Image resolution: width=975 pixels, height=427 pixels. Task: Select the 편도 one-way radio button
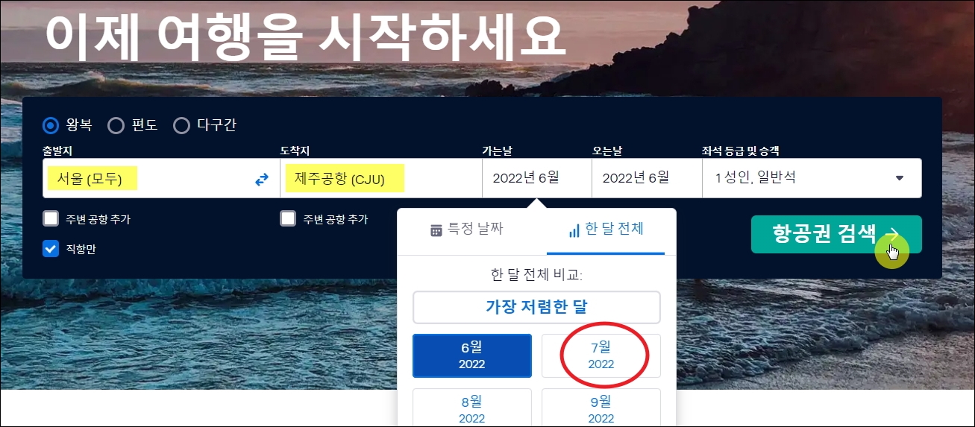tap(116, 125)
